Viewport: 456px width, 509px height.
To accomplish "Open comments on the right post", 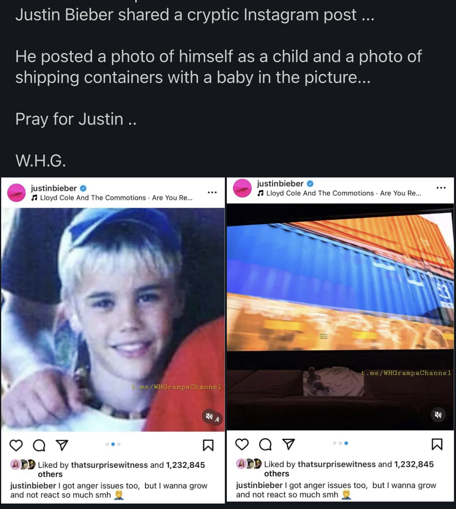I will click(265, 444).
